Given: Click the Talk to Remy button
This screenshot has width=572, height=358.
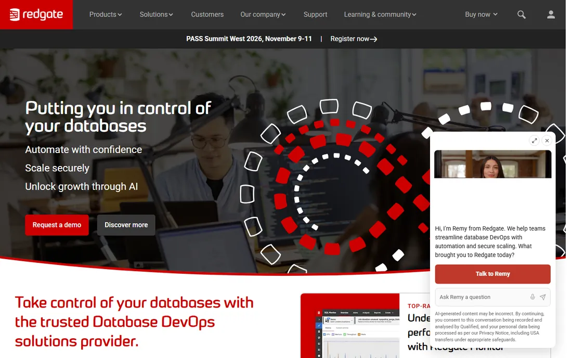Looking at the screenshot, I should pos(492,274).
